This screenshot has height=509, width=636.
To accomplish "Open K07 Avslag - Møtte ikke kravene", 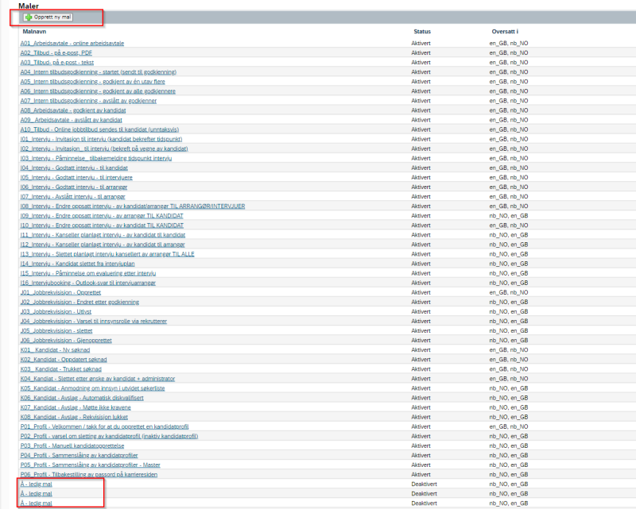I will click(x=76, y=407).
